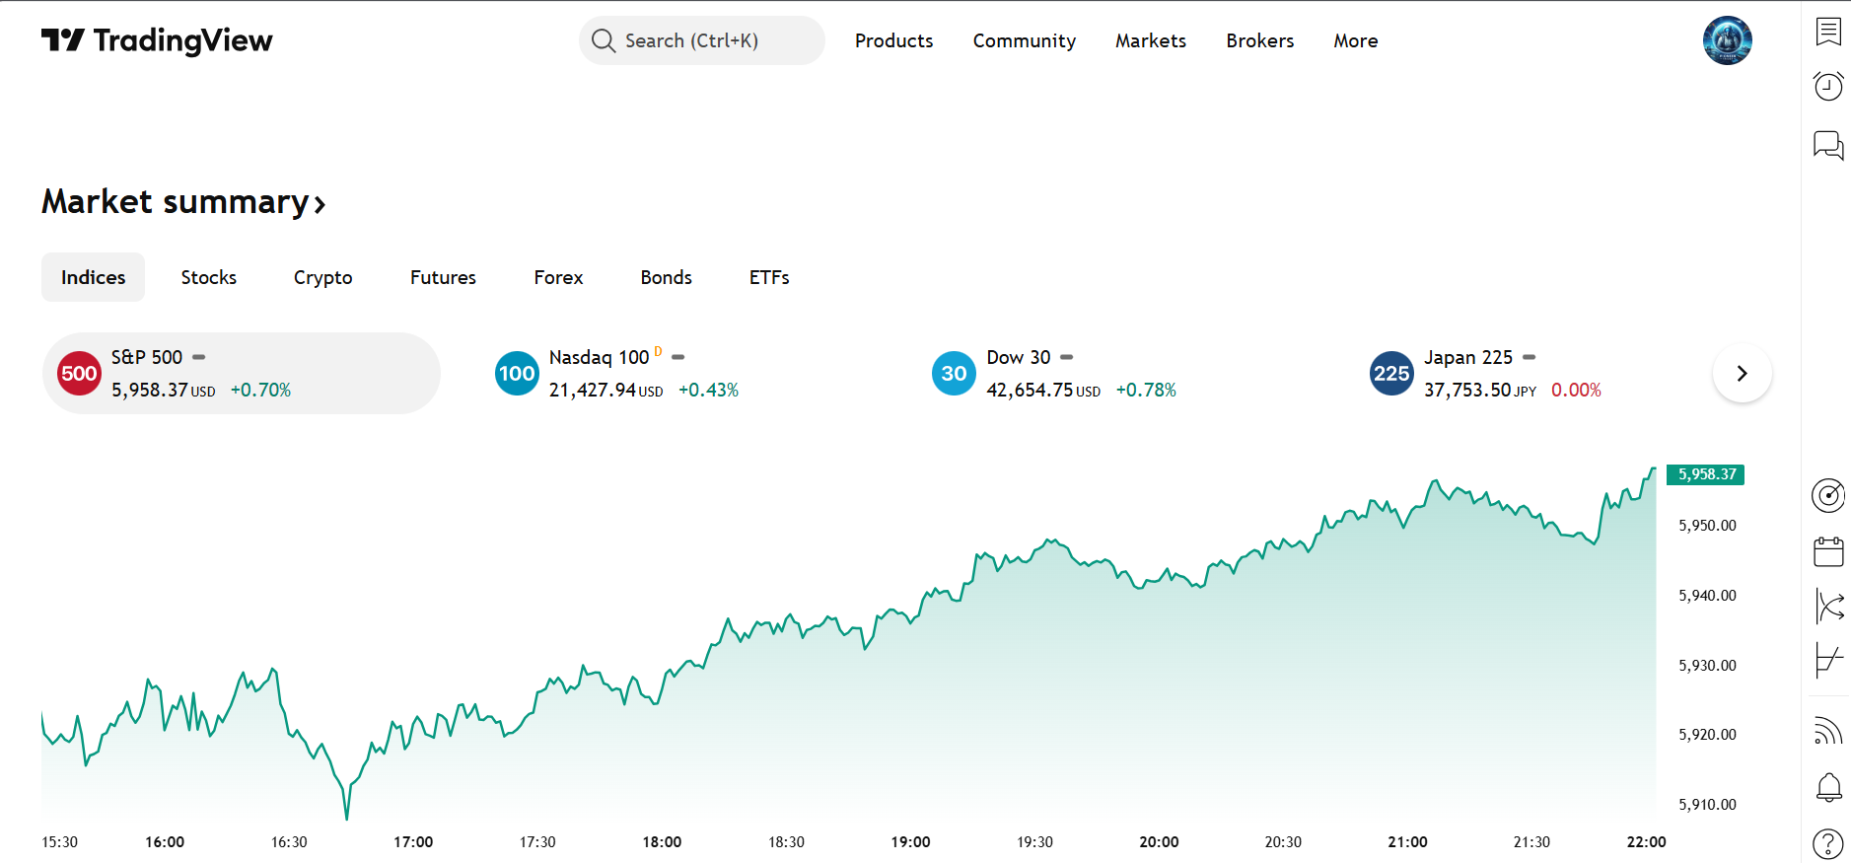This screenshot has width=1851, height=863.
Task: Click the Dow 30 +0.78% change value
Action: pyautogui.click(x=1146, y=390)
